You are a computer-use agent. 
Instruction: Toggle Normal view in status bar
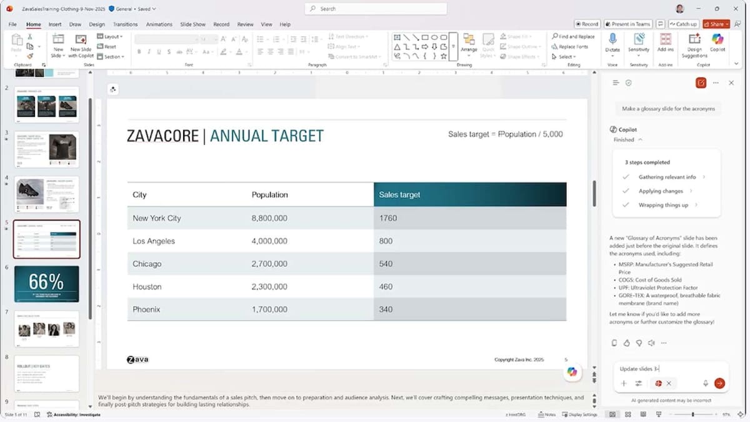click(612, 414)
